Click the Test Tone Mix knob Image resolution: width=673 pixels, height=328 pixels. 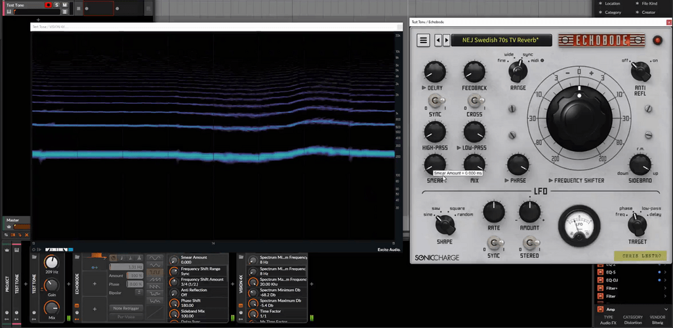point(52,308)
